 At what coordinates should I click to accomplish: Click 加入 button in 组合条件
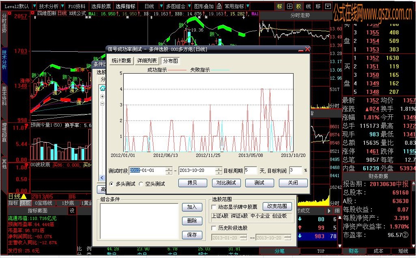pos(192,207)
